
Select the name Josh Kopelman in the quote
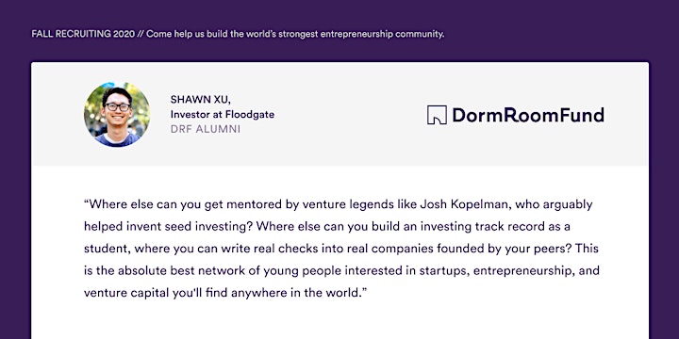coord(460,204)
